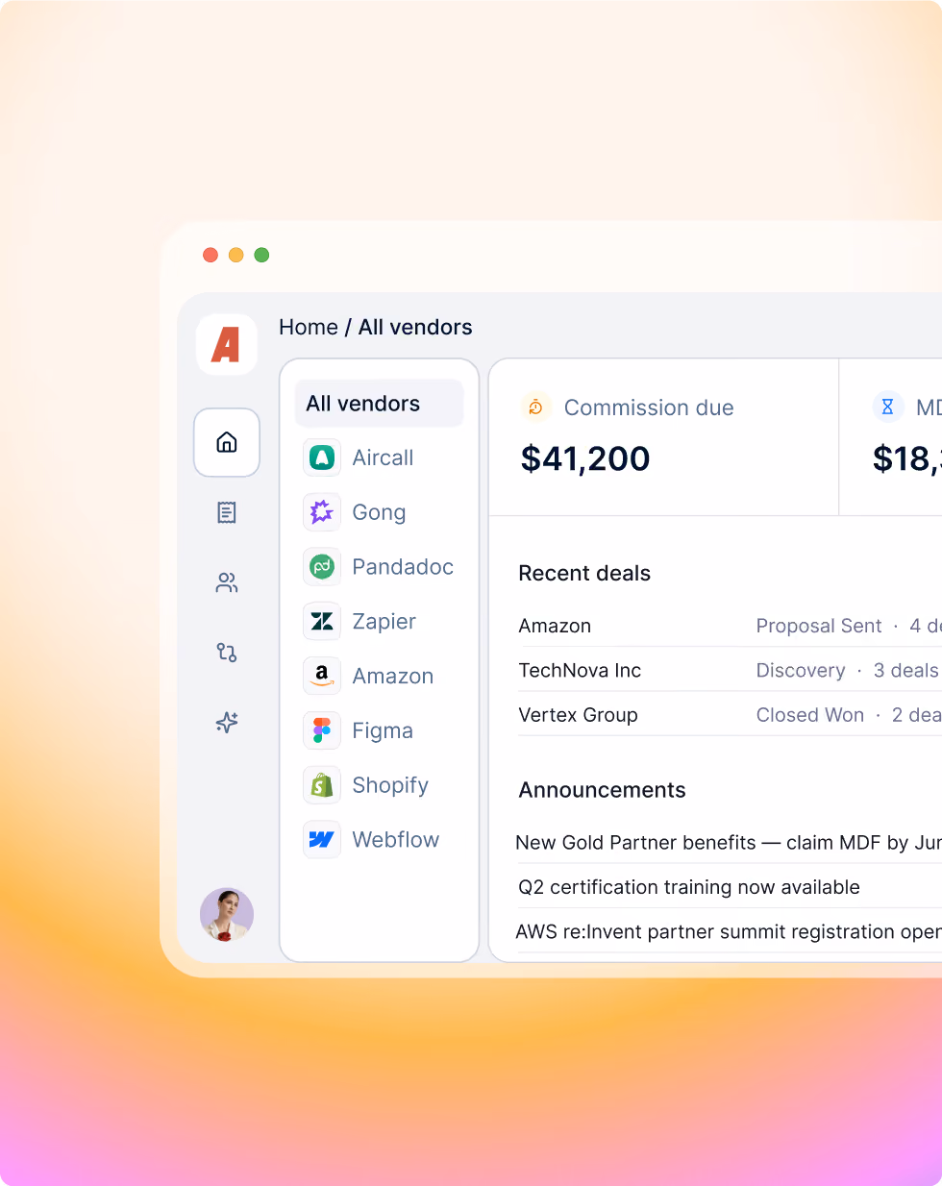Click the Discovery deal status
Image resolution: width=942 pixels, height=1186 pixels.
(x=801, y=670)
